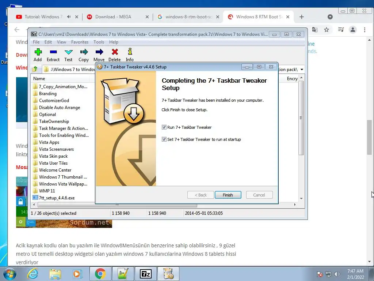Click the volume icon in system tray
Screen dimensions: 374x281
[337, 274]
